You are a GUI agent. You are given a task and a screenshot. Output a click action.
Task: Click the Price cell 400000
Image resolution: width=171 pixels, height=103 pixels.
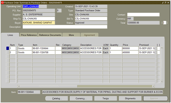coord(130,52)
